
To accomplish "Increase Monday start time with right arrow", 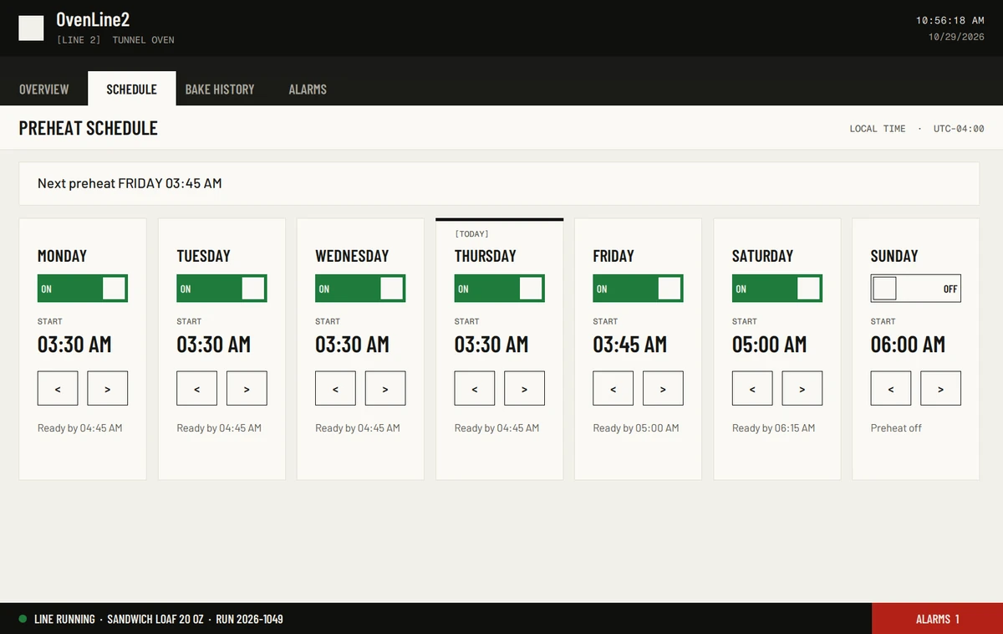I will click(x=108, y=389).
